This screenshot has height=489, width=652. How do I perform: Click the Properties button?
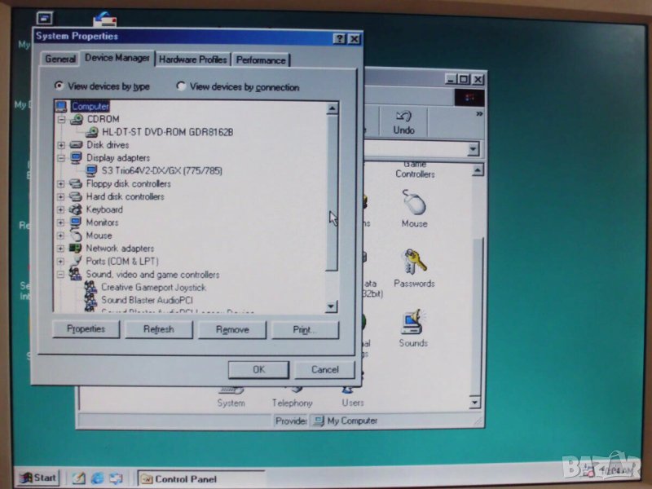click(x=86, y=329)
